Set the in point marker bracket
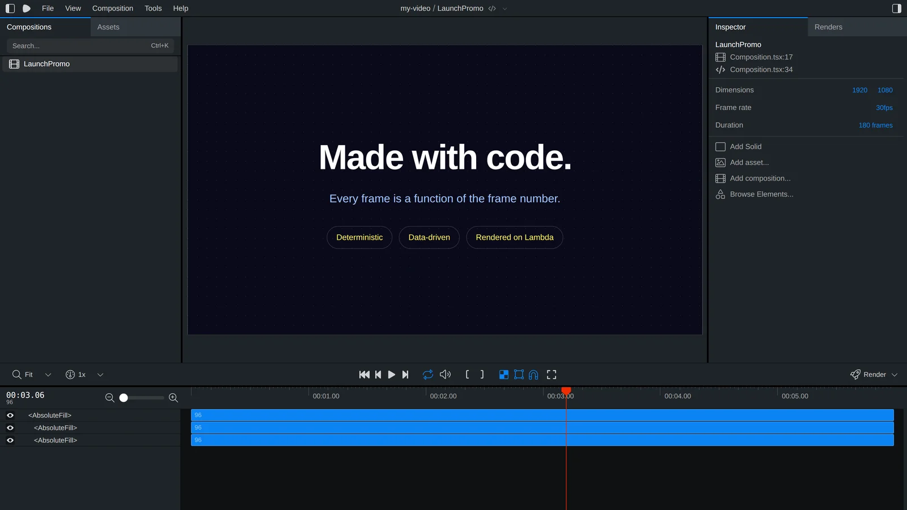907x510 pixels. pyautogui.click(x=467, y=375)
